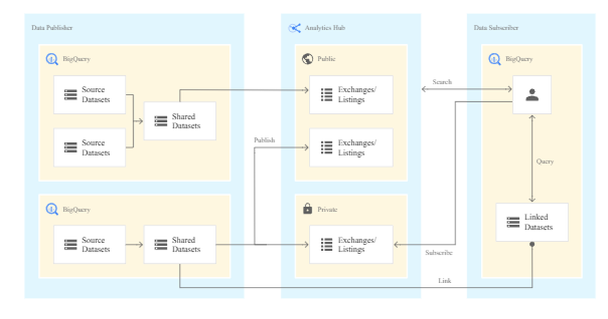Click the list icon in the second Public Exchanges/Listings box
This screenshot has width=608, height=319.
click(327, 147)
